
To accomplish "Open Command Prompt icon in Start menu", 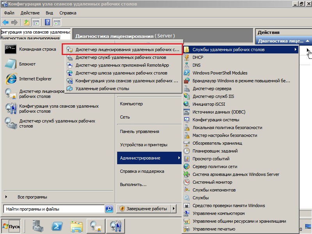I will [x=10, y=49].
